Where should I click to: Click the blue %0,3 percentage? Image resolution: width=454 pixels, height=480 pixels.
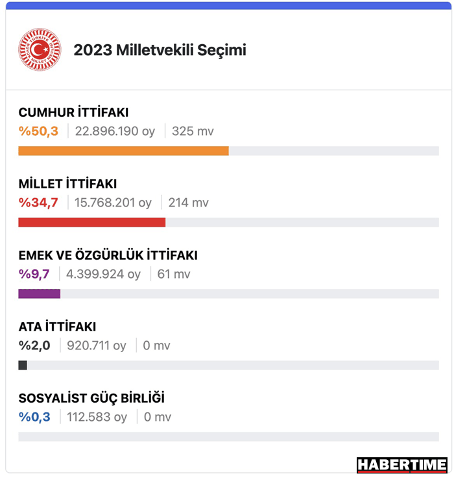[34, 417]
